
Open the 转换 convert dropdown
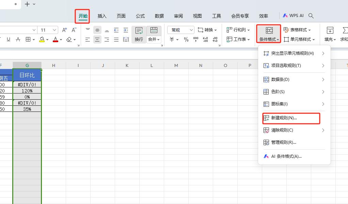[x=207, y=30]
